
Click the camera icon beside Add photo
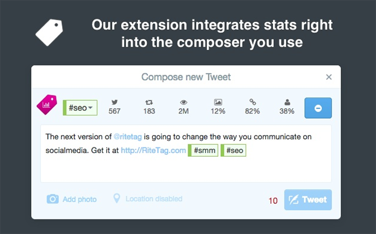[x=53, y=199]
